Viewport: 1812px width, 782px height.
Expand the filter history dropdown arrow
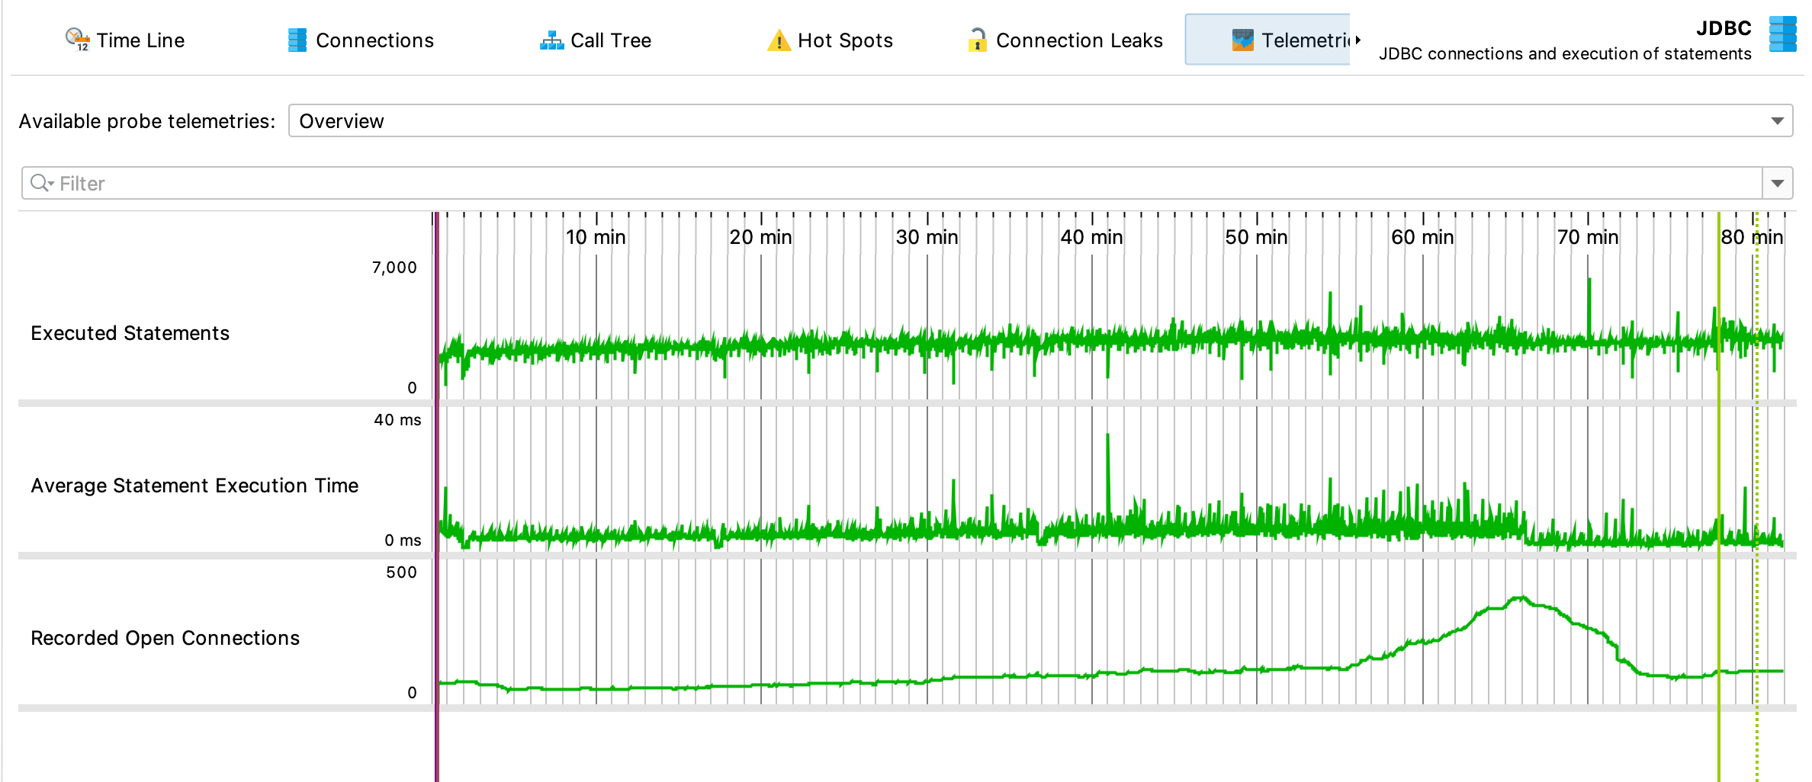point(1777,183)
